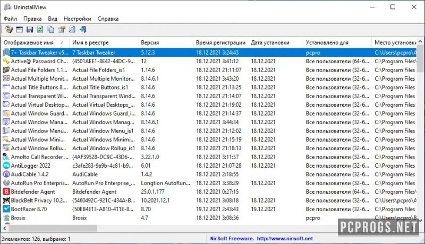Click the vertical scrollbar thumb

click(x=420, y=58)
